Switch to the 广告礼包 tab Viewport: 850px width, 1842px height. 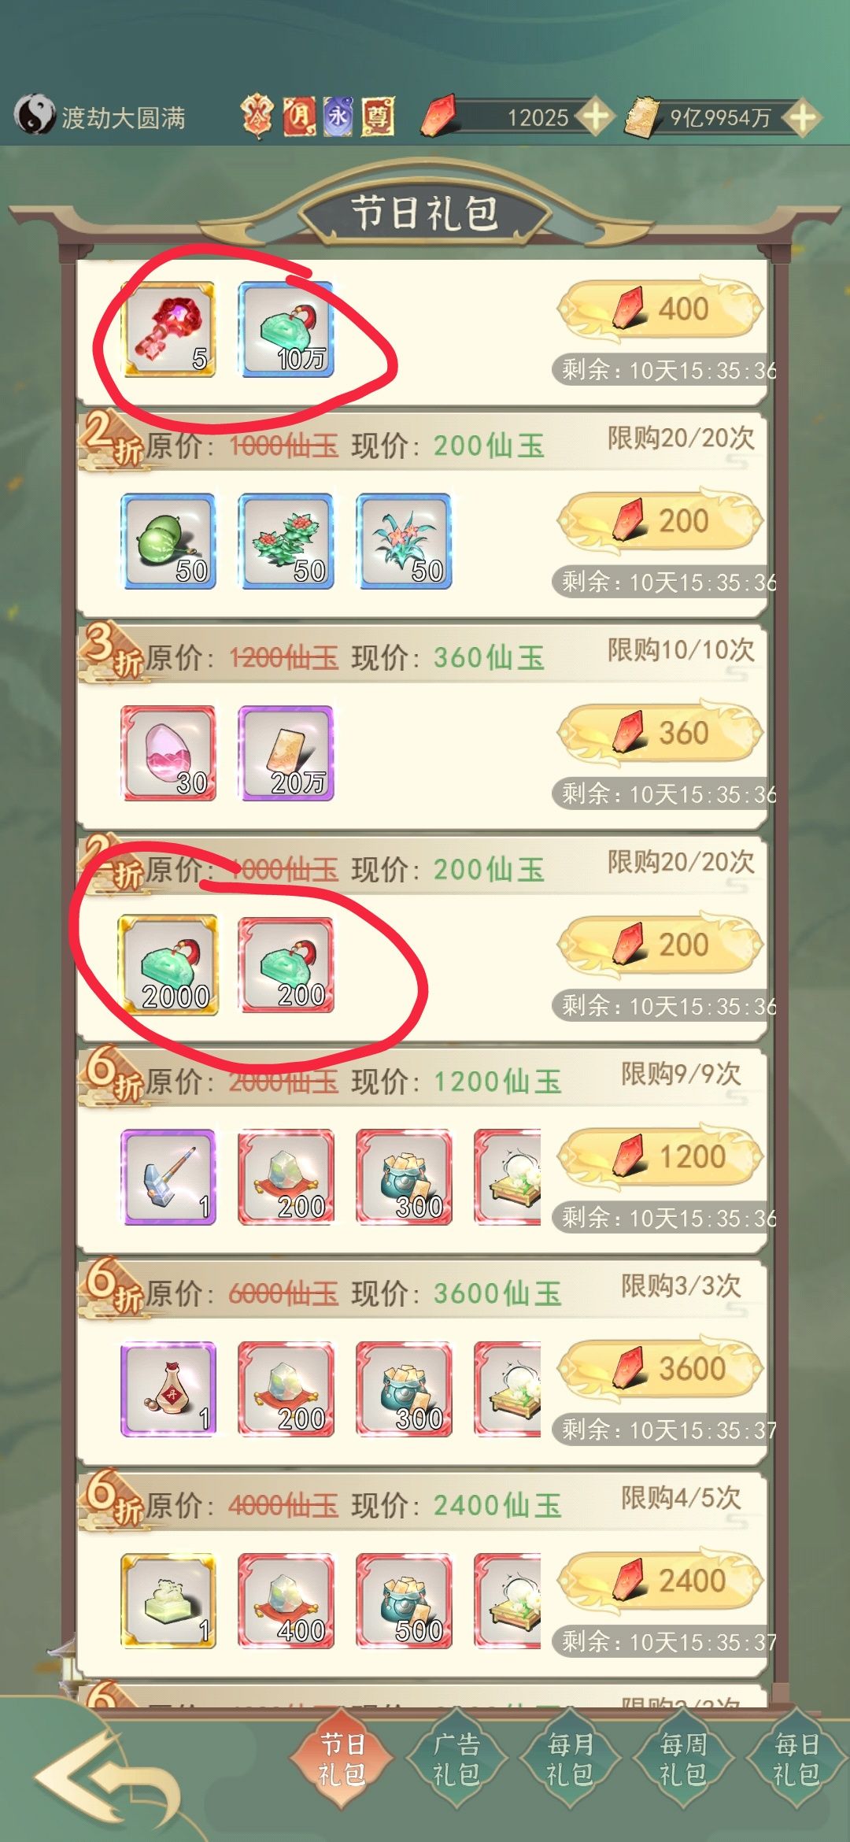tap(456, 1759)
